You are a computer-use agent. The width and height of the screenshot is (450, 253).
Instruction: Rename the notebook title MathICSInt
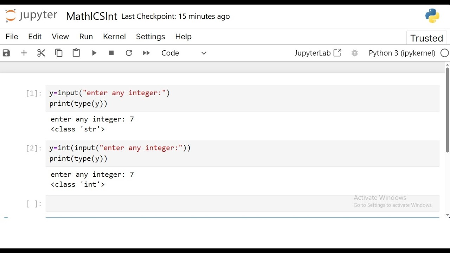[91, 16]
